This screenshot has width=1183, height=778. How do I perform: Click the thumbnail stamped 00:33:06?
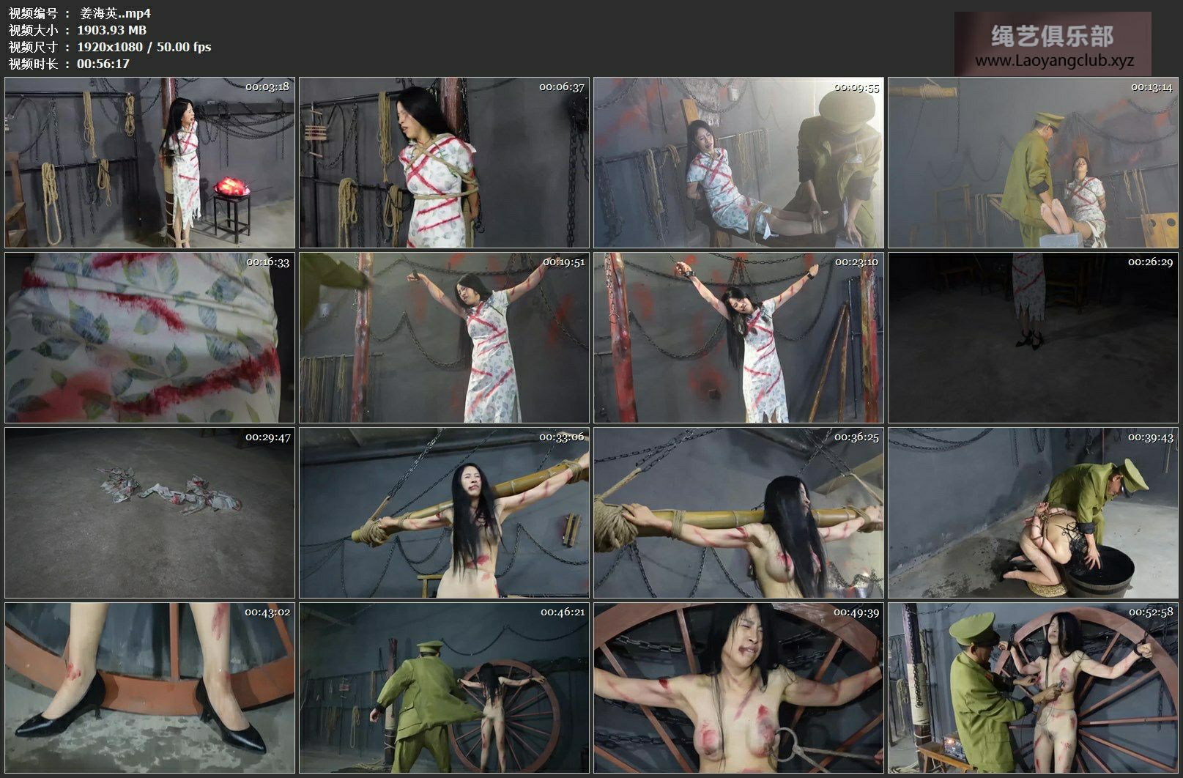coord(444,513)
